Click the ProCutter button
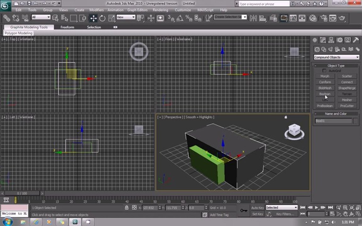Screen dimensions: 362x226 347,106
